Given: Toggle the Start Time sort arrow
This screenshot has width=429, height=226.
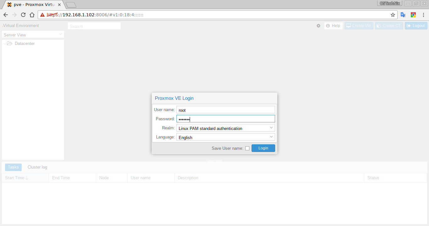Looking at the screenshot, I should [x=27, y=178].
